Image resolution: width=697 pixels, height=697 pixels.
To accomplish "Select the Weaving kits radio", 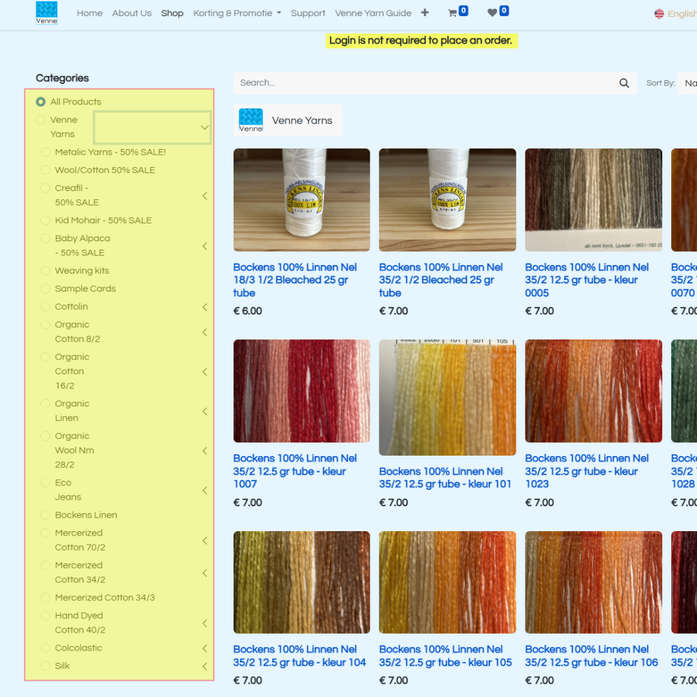I will tap(45, 270).
